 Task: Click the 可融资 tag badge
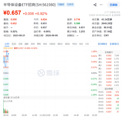pyautogui.click(x=61, y=4)
